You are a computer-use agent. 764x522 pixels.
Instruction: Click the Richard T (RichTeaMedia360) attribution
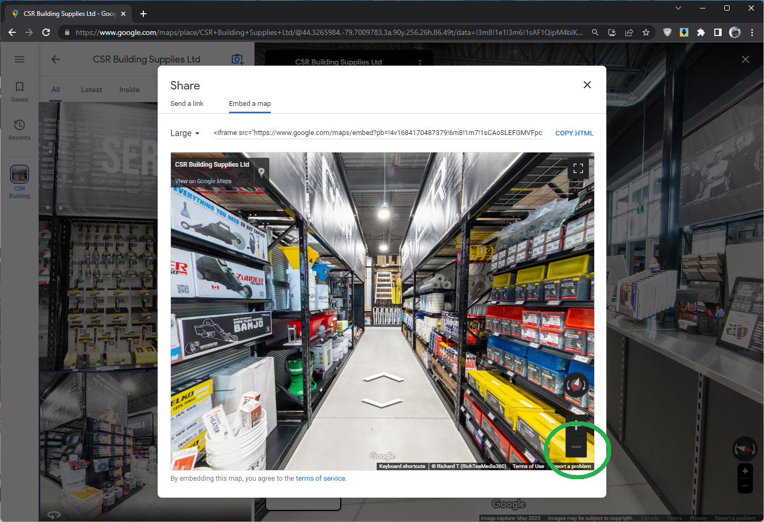(469, 466)
